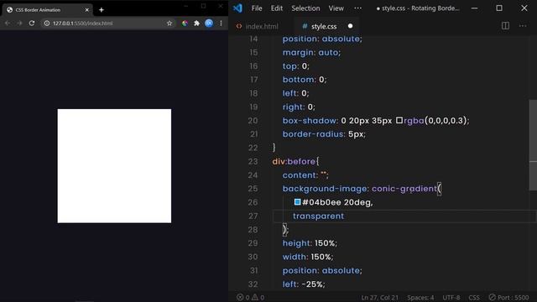This screenshot has height=302, width=537.
Task: Click the white square in browser preview
Action: pos(114,166)
